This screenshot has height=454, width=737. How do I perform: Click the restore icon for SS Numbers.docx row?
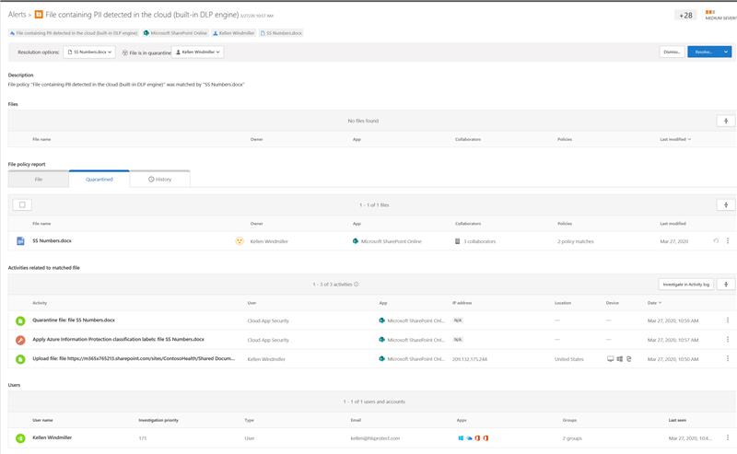pos(716,241)
